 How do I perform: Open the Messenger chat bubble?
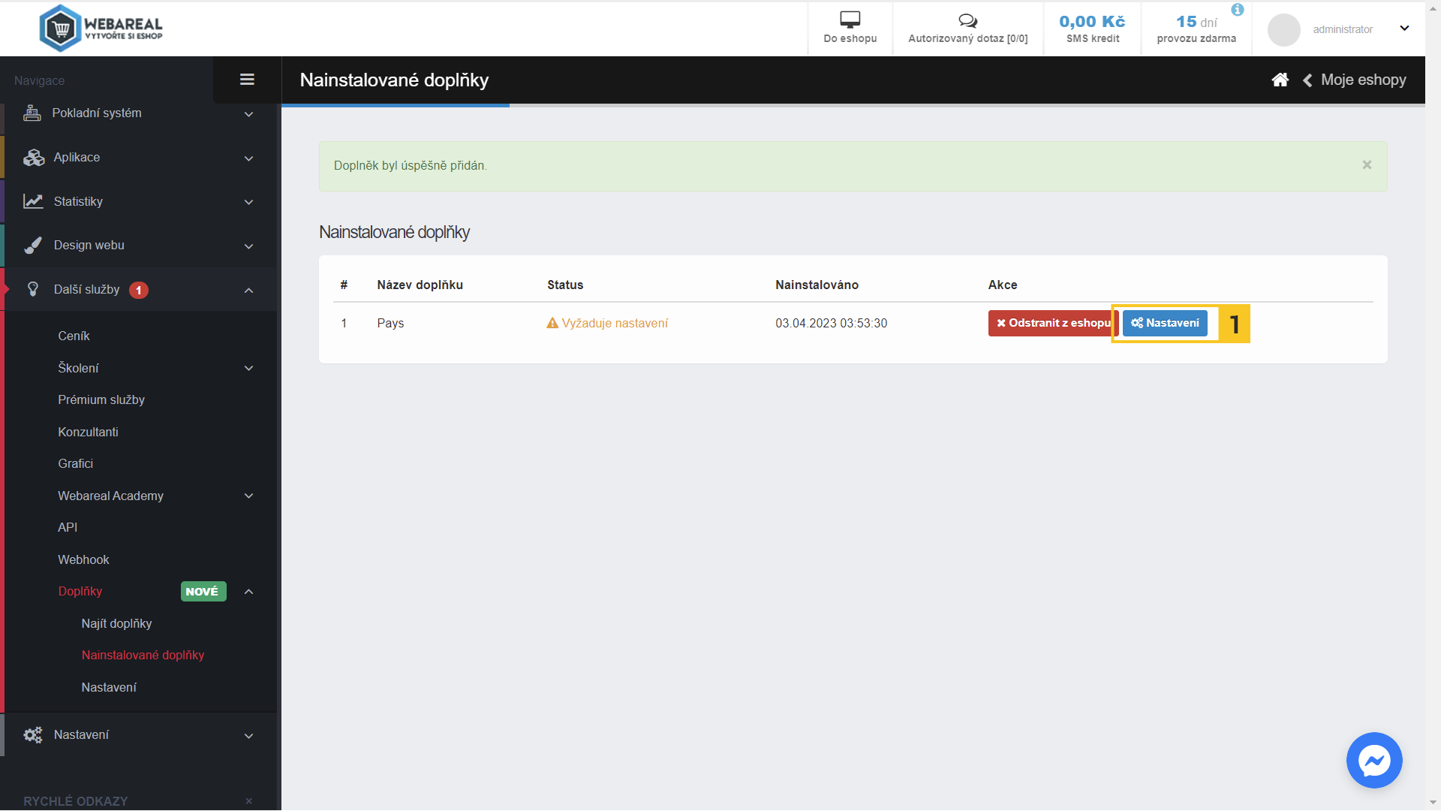1373,760
